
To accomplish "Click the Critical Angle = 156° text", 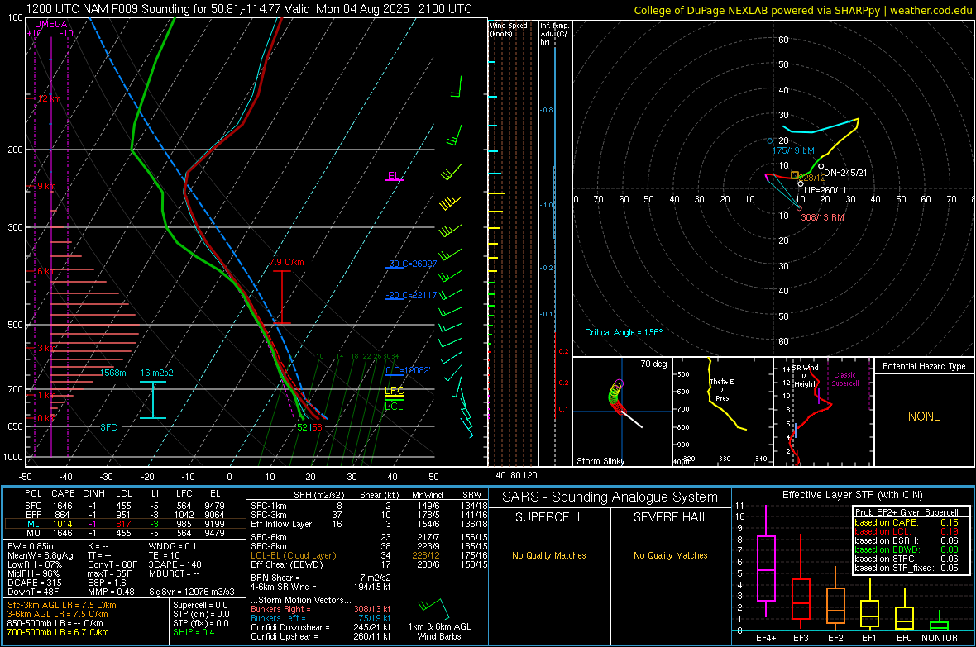I will (x=624, y=332).
